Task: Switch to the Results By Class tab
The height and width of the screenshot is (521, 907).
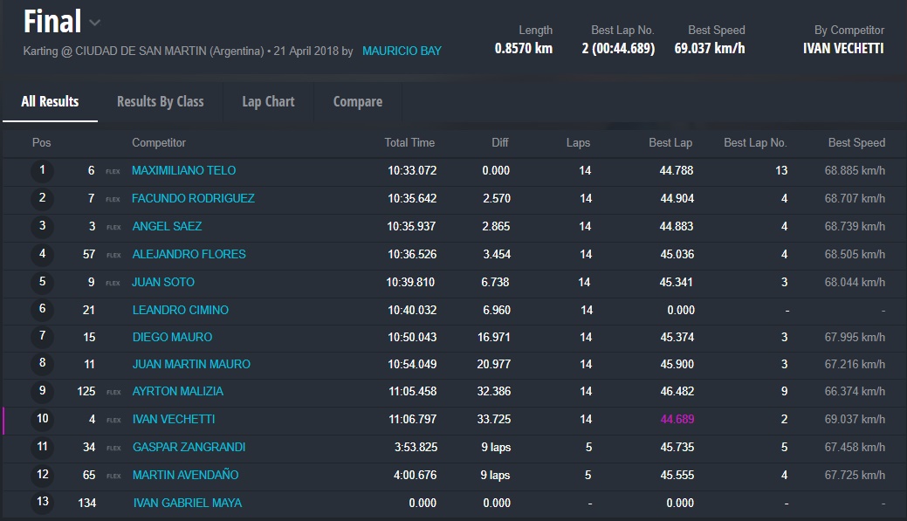Action: (160, 102)
